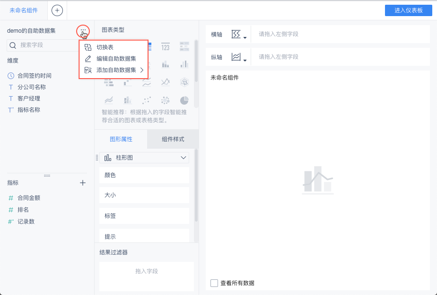Open the 柱形图 chart style dropdown
437x295 pixels.
[144, 158]
